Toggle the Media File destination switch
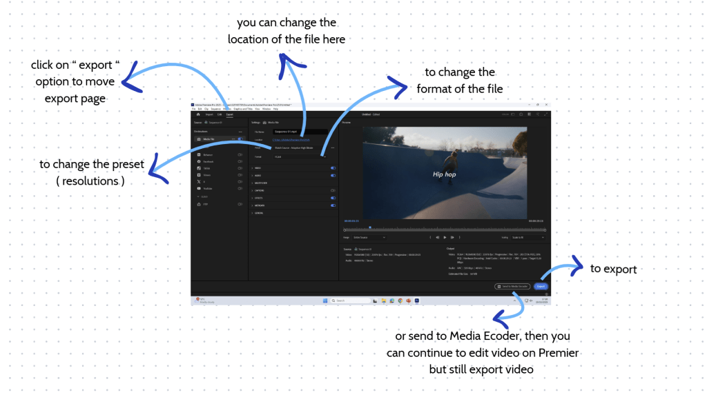 pos(240,139)
